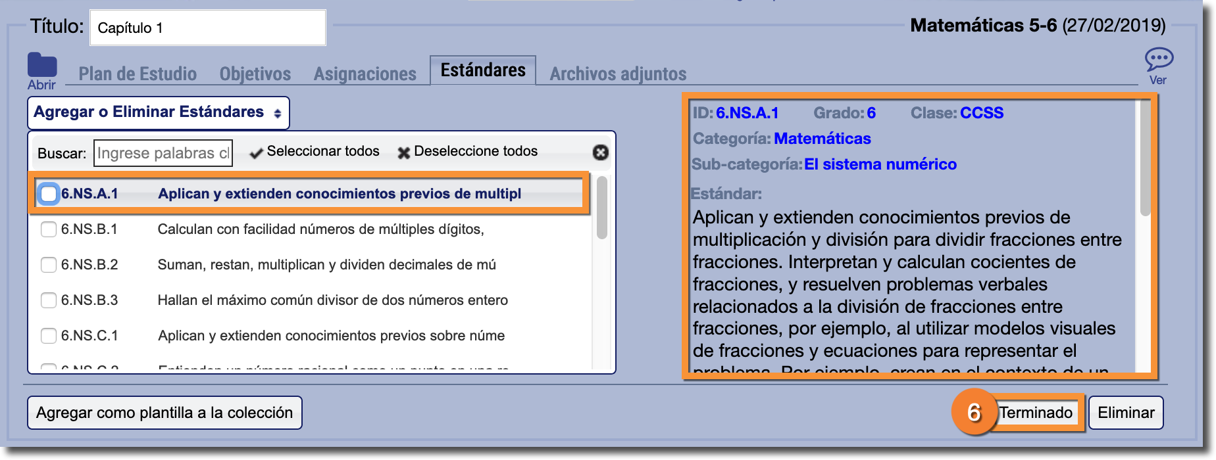1216x460 pixels.
Task: Open the Archivos adjuntos tab
Action: (x=618, y=74)
